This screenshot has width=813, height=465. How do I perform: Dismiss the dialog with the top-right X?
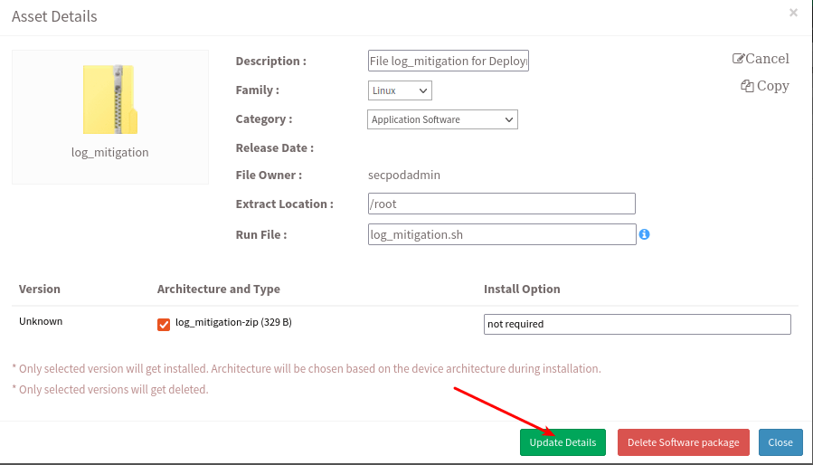tap(793, 13)
